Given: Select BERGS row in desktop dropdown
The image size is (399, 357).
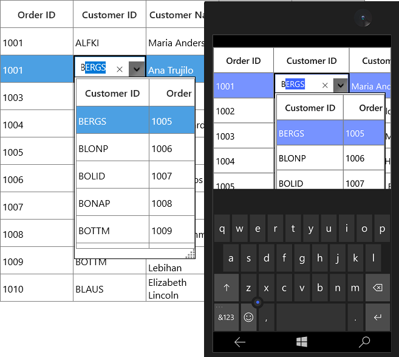Looking at the screenshot, I should 135,120.
